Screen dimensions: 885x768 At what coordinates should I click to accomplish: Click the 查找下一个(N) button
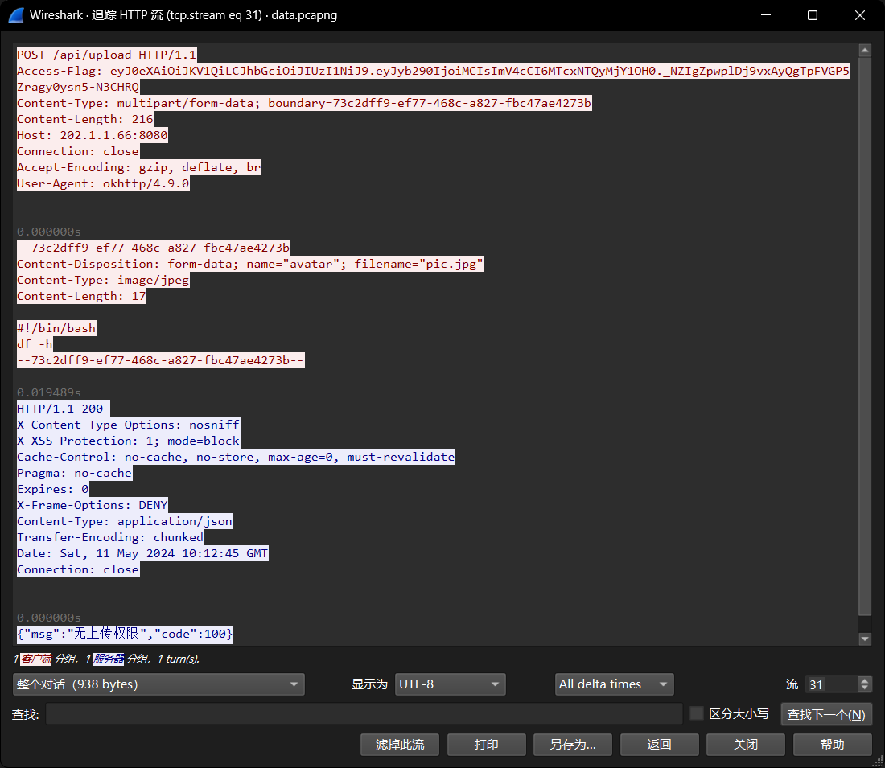coord(826,714)
